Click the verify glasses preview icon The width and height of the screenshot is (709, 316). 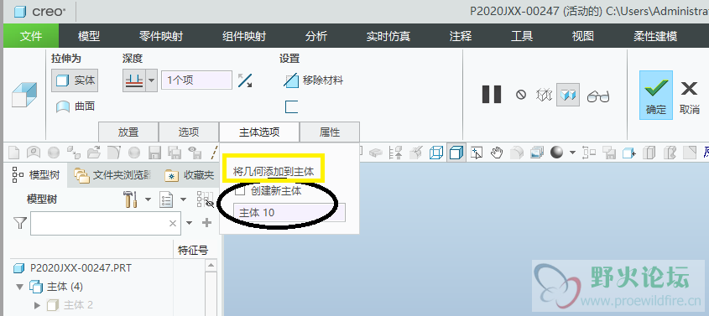pos(598,96)
